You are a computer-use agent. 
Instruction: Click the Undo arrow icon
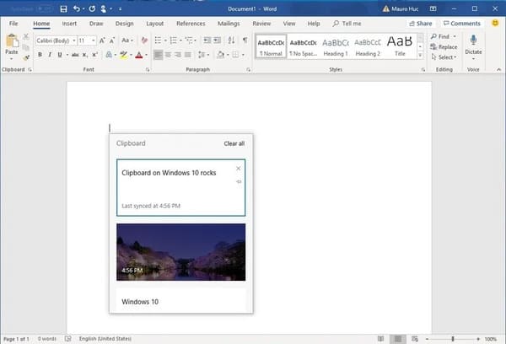pos(77,8)
